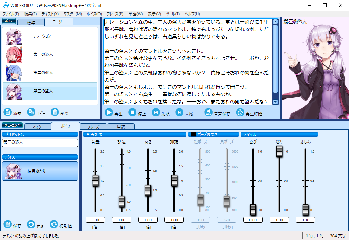Screen dimensions: 349x240
Task: Click the '1 行, 1 列' status text
Action: click(314, 236)
